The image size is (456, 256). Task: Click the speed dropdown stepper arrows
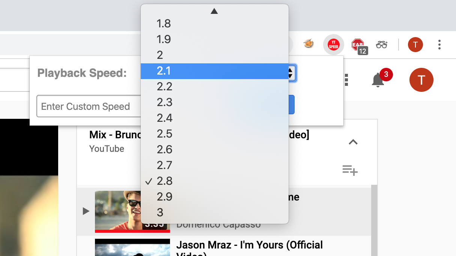click(x=290, y=73)
